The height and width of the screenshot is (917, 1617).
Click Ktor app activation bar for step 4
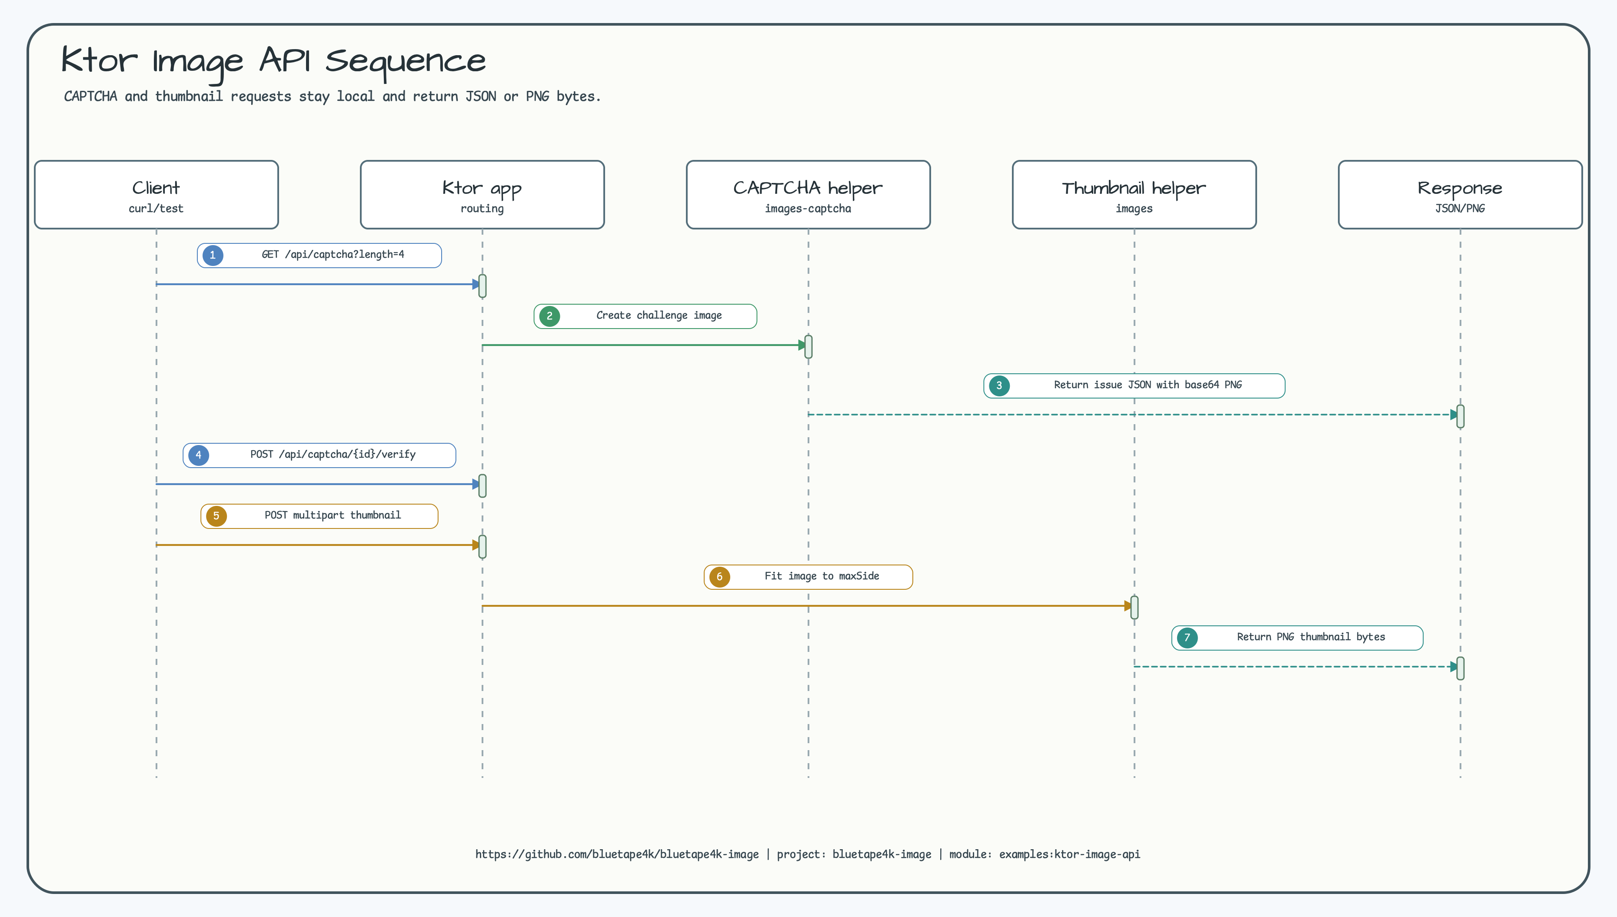tap(482, 485)
